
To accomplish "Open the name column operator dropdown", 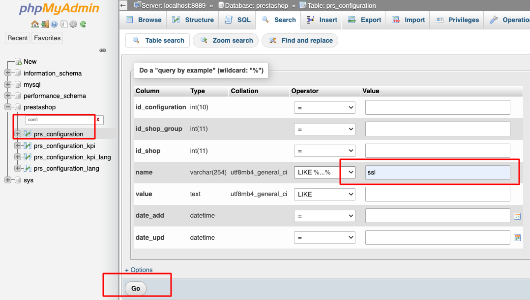I will click(324, 172).
